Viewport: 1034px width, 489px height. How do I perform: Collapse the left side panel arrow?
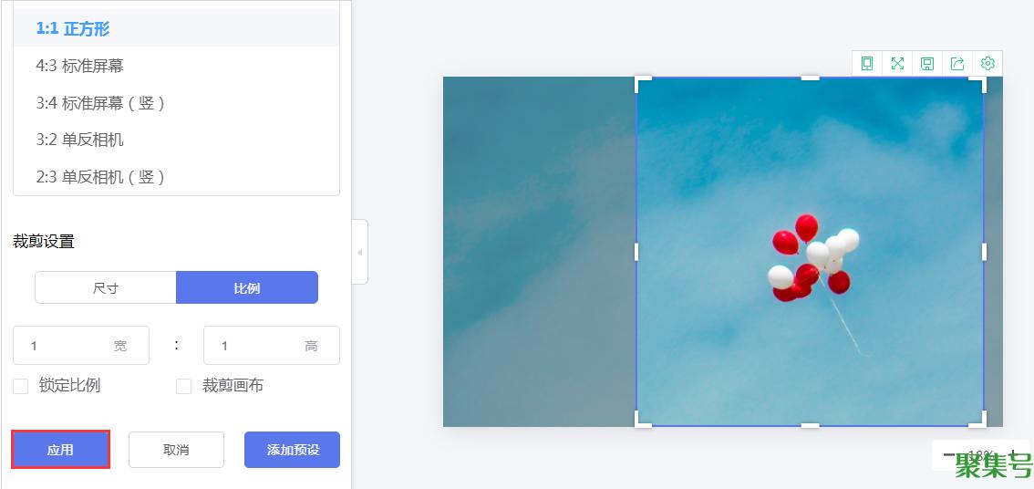pos(359,252)
